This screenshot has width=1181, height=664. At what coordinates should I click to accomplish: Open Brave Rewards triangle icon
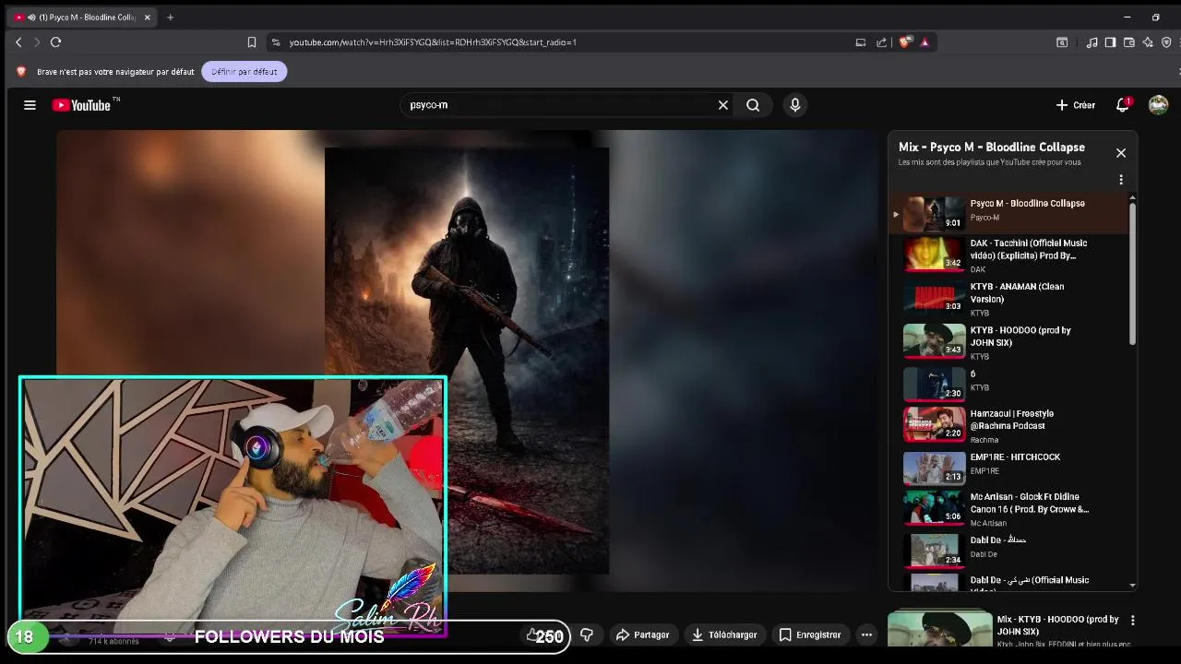tap(925, 42)
